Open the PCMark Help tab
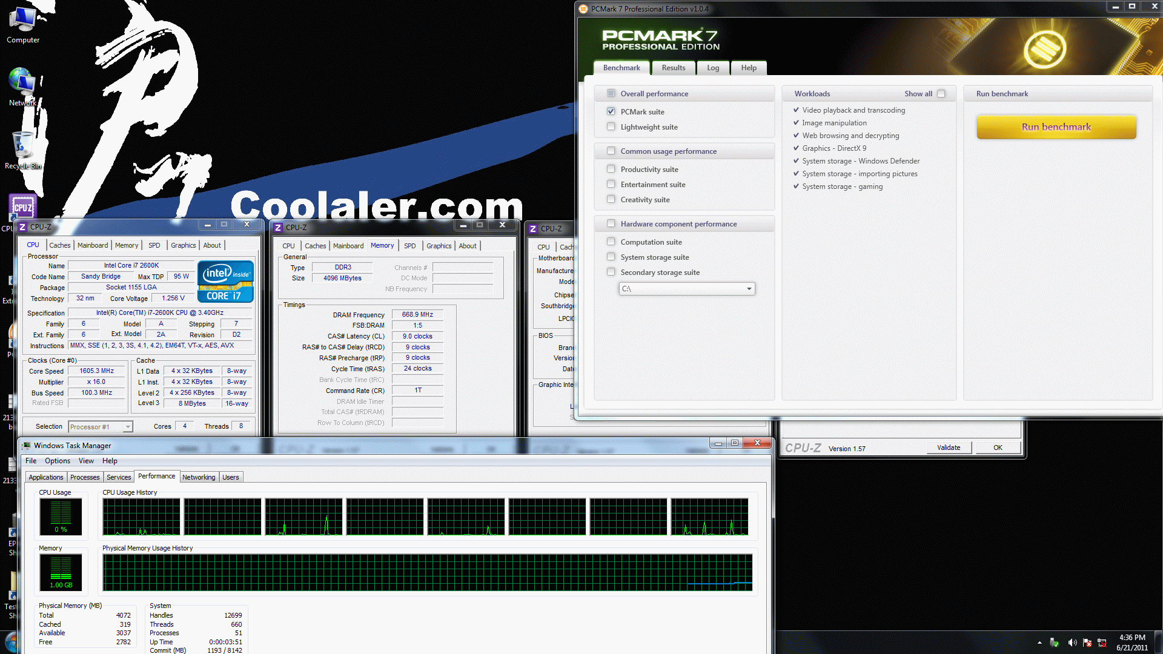This screenshot has height=654, width=1163. tap(749, 68)
